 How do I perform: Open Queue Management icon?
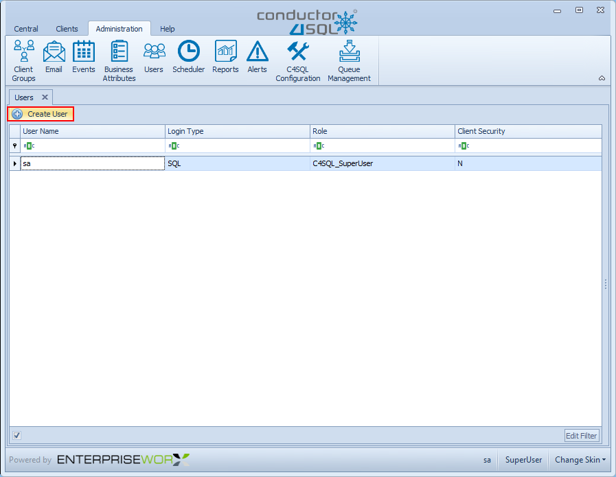point(350,61)
